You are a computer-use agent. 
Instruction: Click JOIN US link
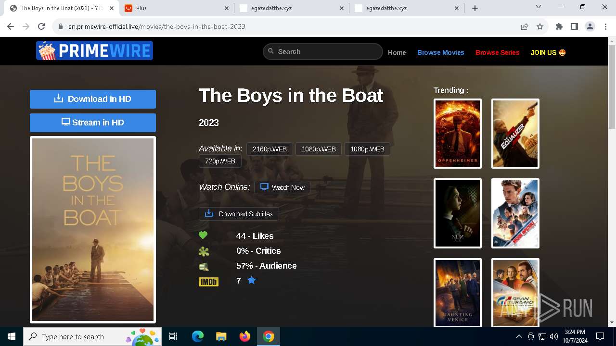[x=548, y=52]
